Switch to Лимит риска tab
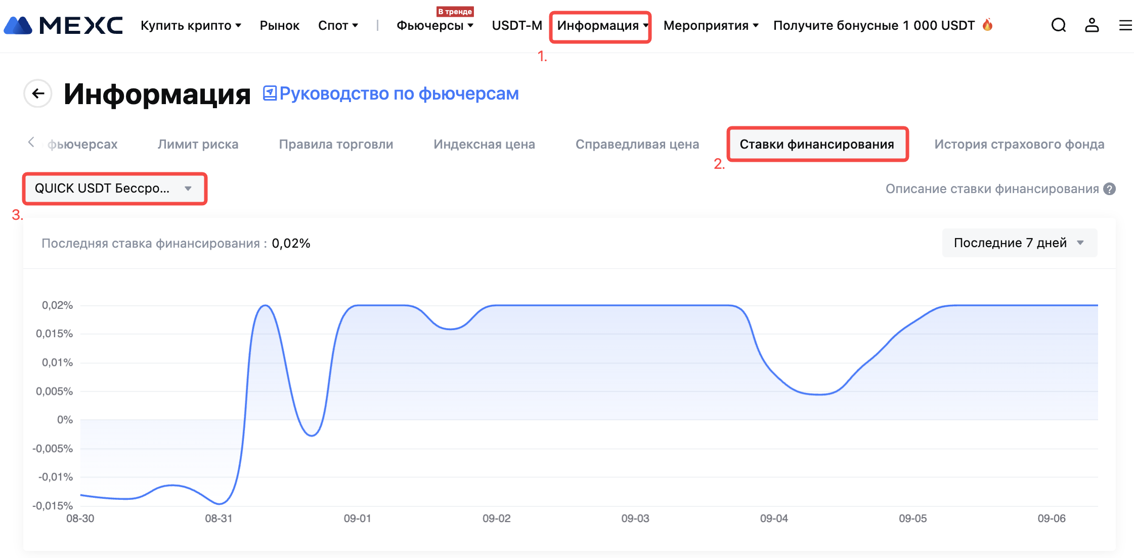Viewport: 1134px width, 558px height. click(198, 145)
